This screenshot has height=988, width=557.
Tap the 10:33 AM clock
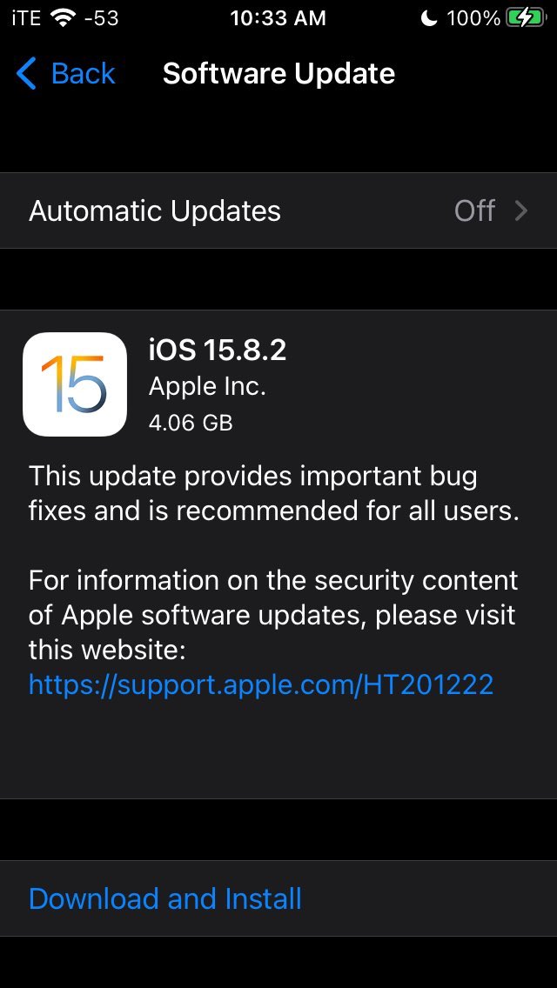click(278, 18)
